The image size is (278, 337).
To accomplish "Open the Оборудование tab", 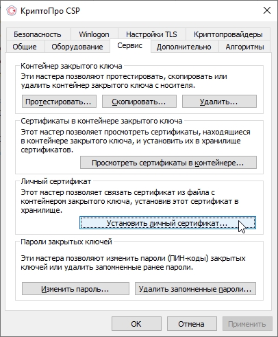I will [x=77, y=47].
